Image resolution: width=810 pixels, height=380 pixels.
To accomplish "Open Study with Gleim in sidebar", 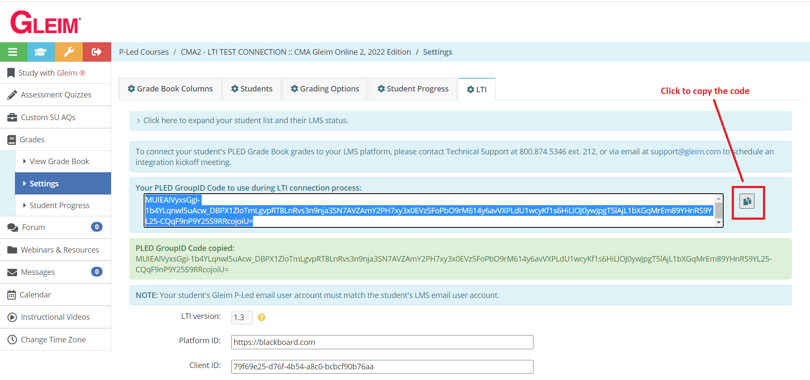I will point(56,73).
